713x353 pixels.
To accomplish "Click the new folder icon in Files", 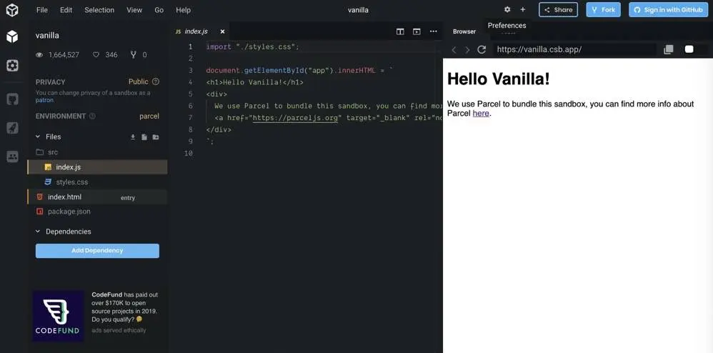I will pyautogui.click(x=156, y=137).
